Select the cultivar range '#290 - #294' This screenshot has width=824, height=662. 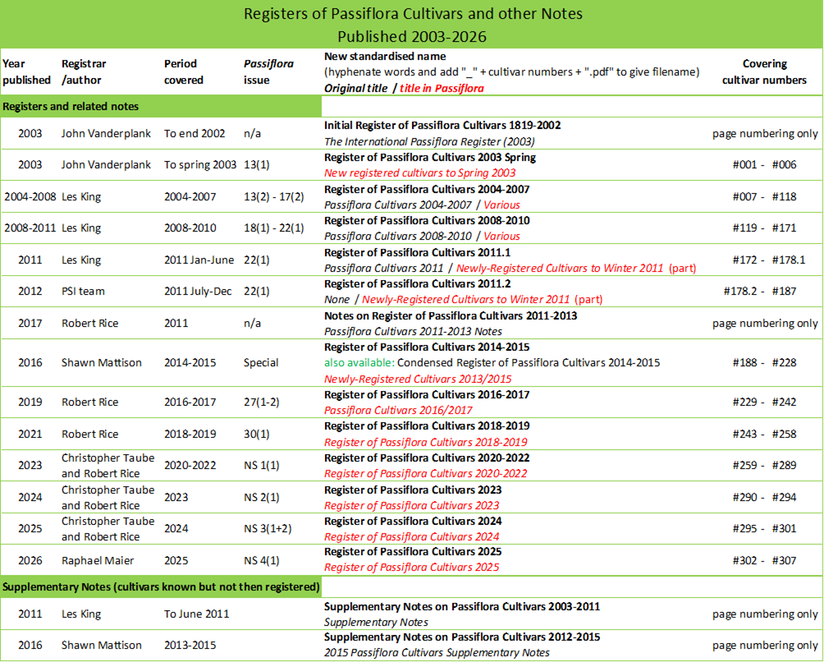[x=764, y=497]
